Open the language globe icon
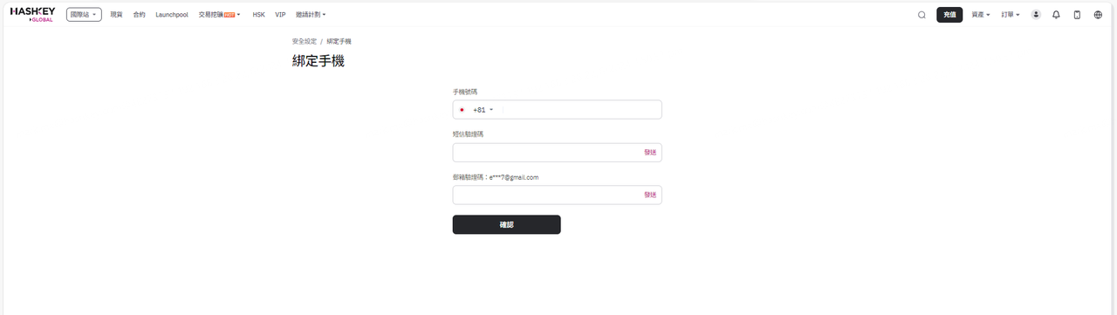 point(1098,15)
